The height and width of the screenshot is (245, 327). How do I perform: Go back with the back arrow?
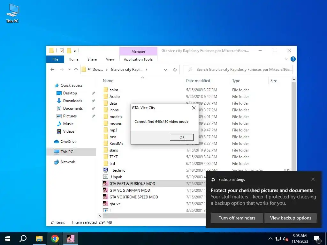click(x=52, y=70)
